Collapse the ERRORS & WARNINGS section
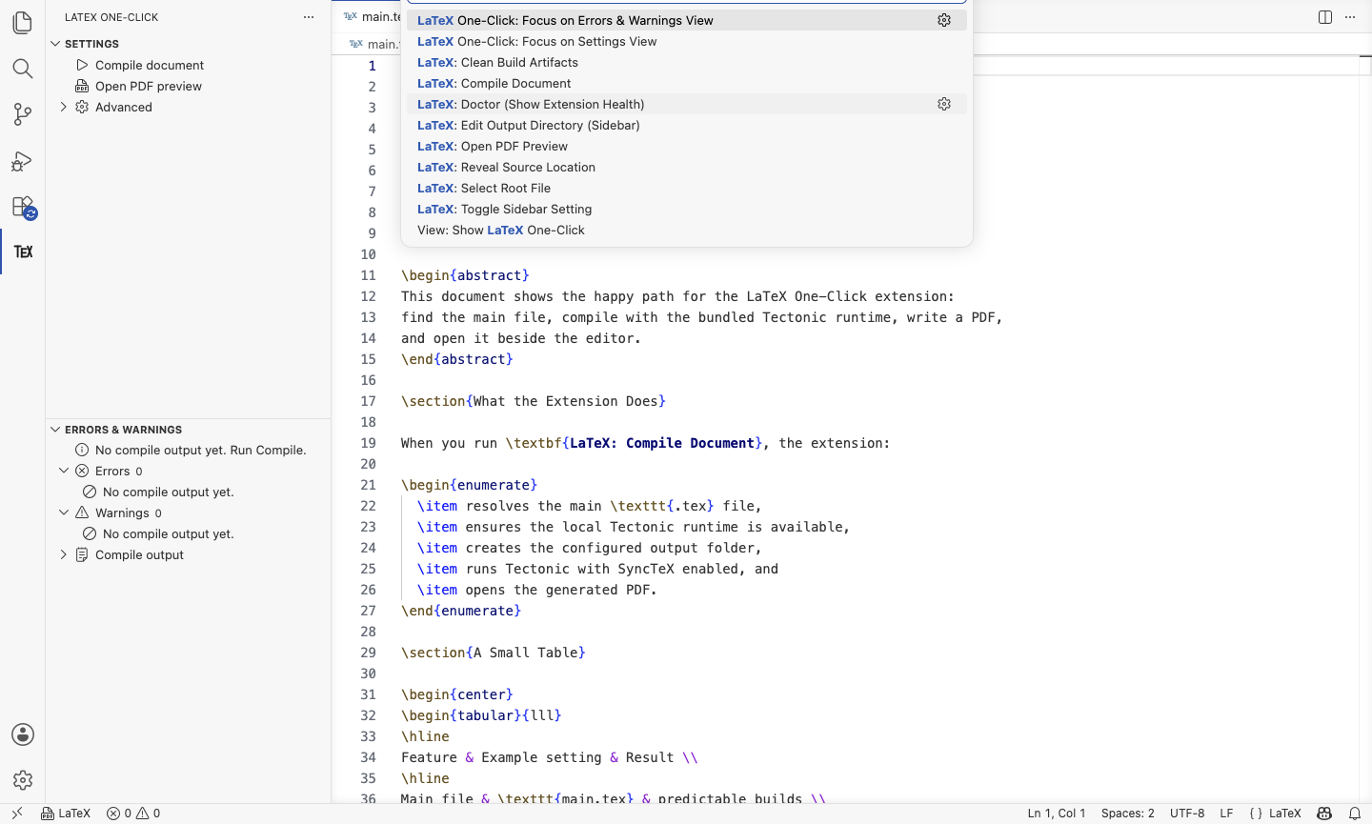This screenshot has width=1372, height=824. pos(55,430)
